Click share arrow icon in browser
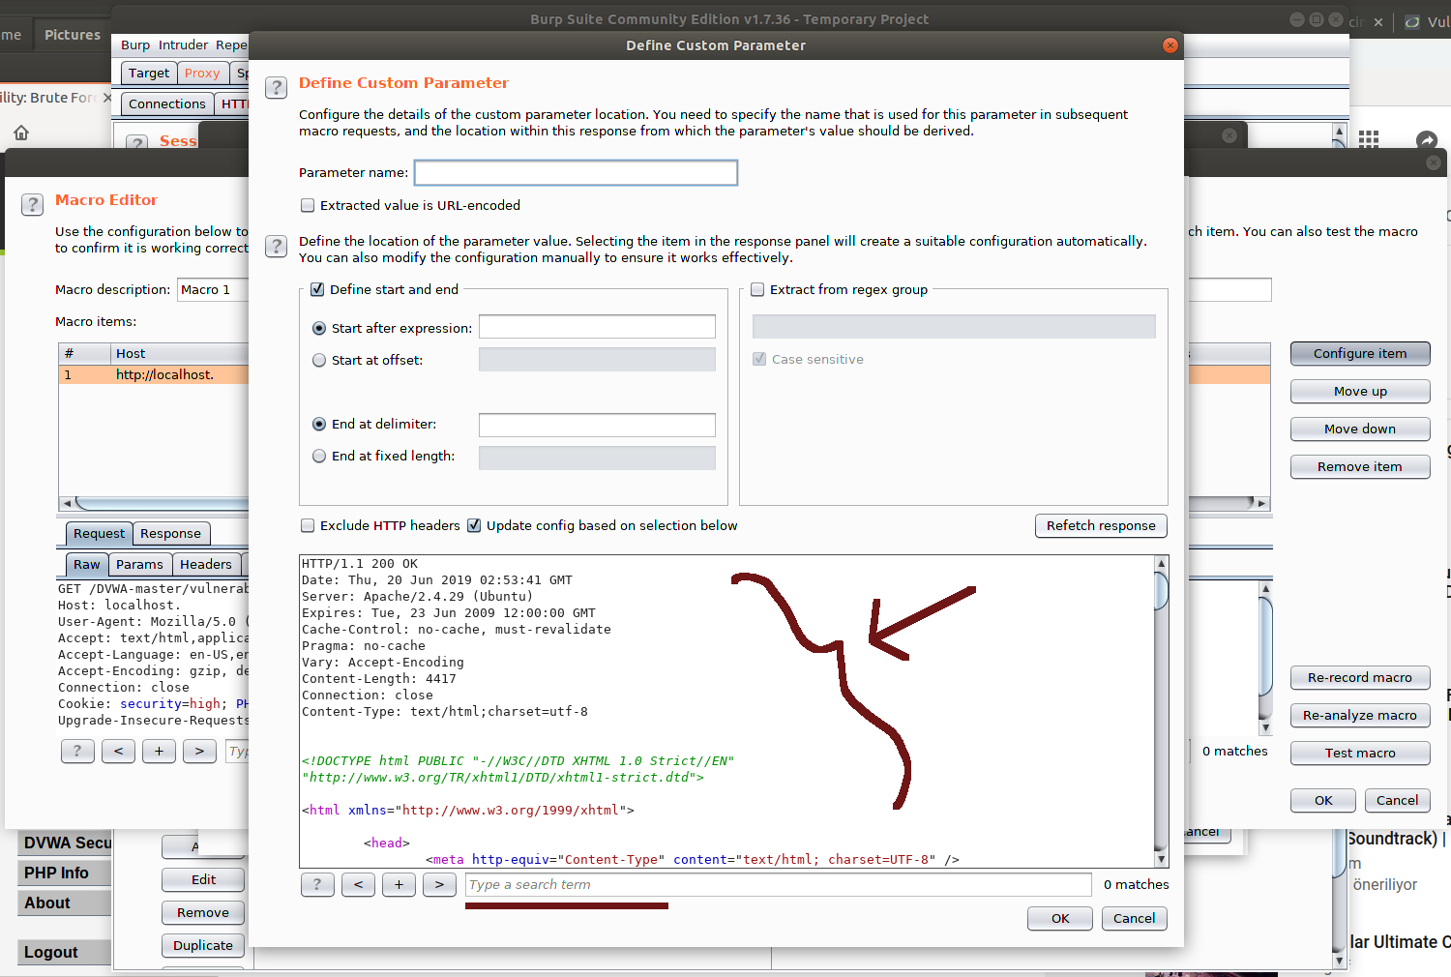The width and height of the screenshot is (1451, 977). (x=1427, y=140)
